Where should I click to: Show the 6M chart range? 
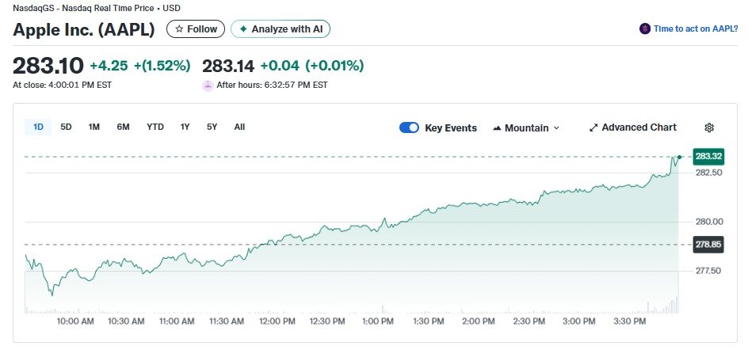click(x=123, y=127)
